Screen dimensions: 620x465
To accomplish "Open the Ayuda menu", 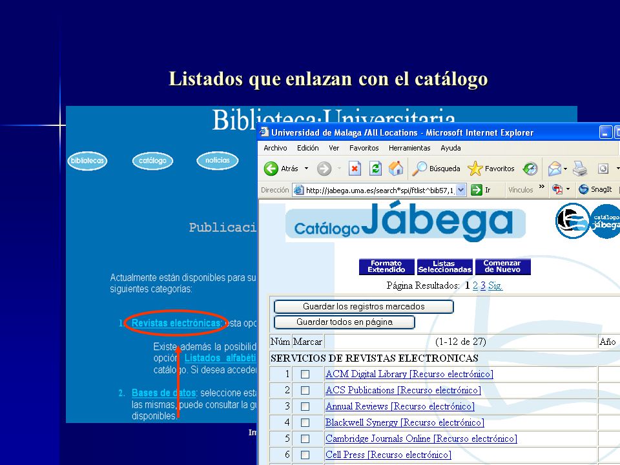I will (450, 148).
